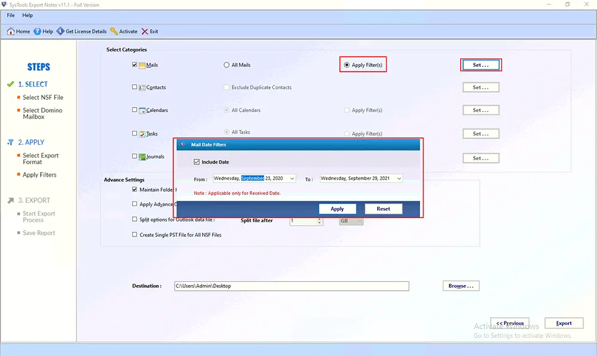Uncheck the Include Date checkbox

click(x=197, y=162)
